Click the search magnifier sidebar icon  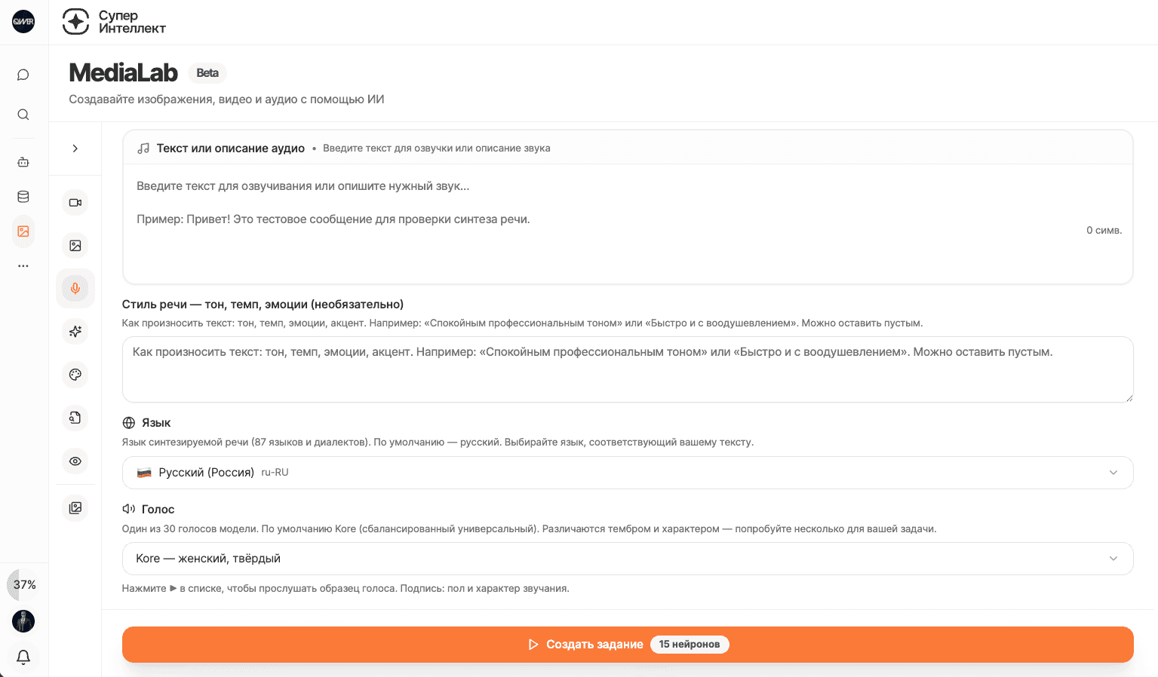[23, 115]
